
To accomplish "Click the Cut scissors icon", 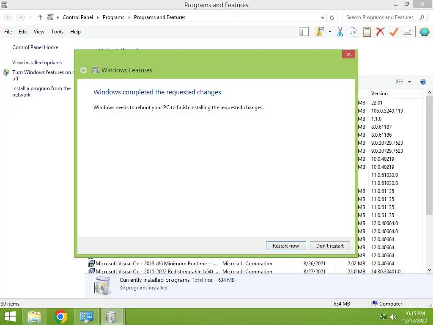I will pyautogui.click(x=340, y=32).
